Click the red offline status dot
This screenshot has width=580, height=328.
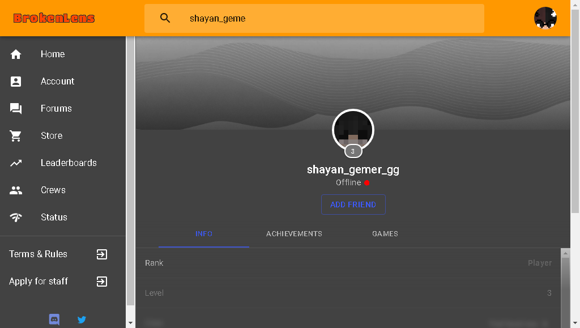[366, 182]
